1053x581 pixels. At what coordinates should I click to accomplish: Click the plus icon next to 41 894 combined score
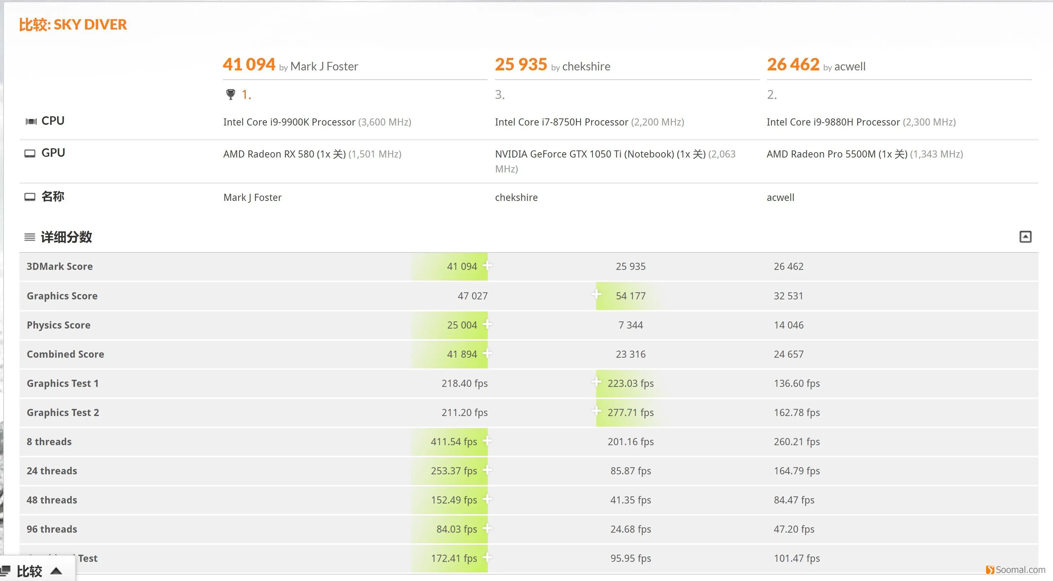pos(487,353)
